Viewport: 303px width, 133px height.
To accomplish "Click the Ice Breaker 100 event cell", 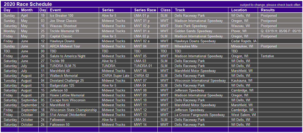I will [x=73, y=16].
